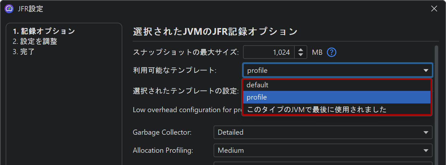Screen dimensions: 446x165
Task: Decrease snapshot size with down arrow
Action: click(x=301, y=55)
